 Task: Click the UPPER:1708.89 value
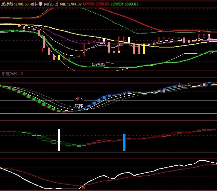pyautogui.click(x=96, y=4)
